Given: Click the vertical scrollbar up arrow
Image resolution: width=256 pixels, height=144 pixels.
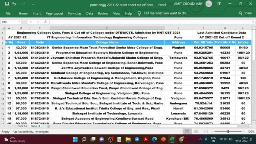Looking at the screenshot, I should coord(254,28).
